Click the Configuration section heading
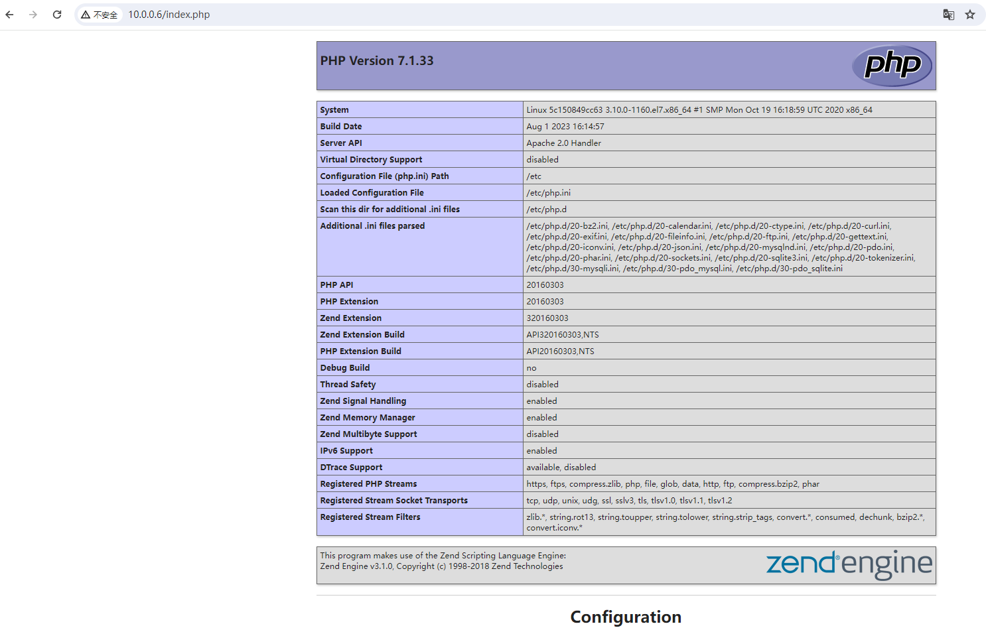The height and width of the screenshot is (630, 986). (x=626, y=617)
